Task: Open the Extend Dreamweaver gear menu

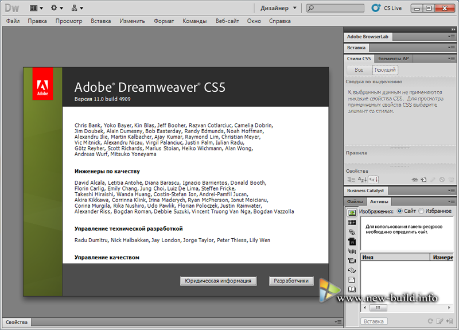Action: [57, 8]
